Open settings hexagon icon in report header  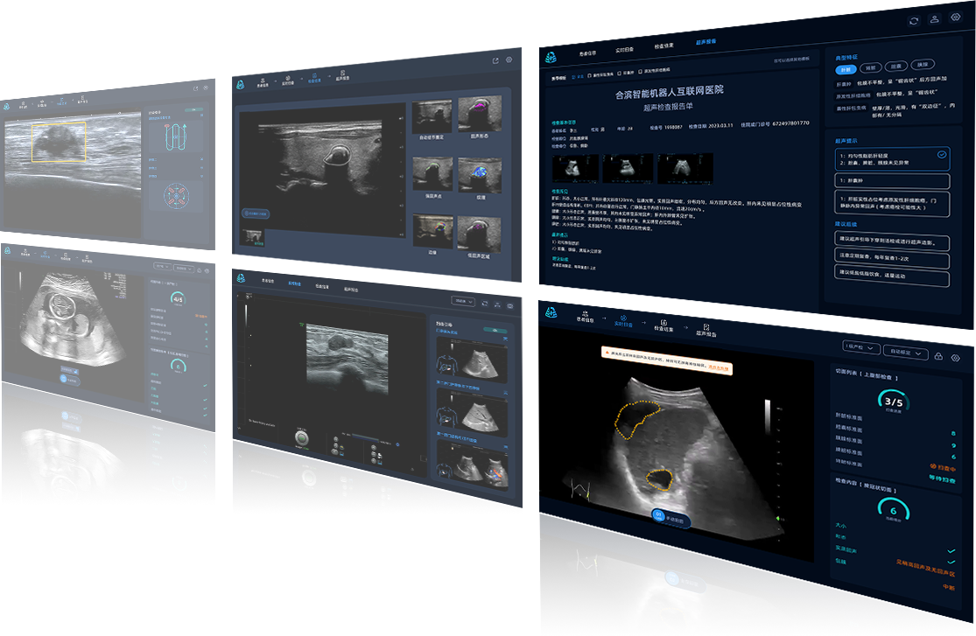955,15
